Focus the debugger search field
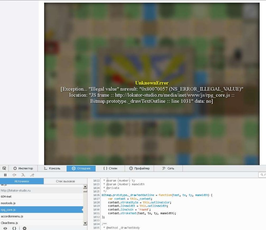Image resolution: width=266 pixels, height=230 pixels. [x=262, y=175]
